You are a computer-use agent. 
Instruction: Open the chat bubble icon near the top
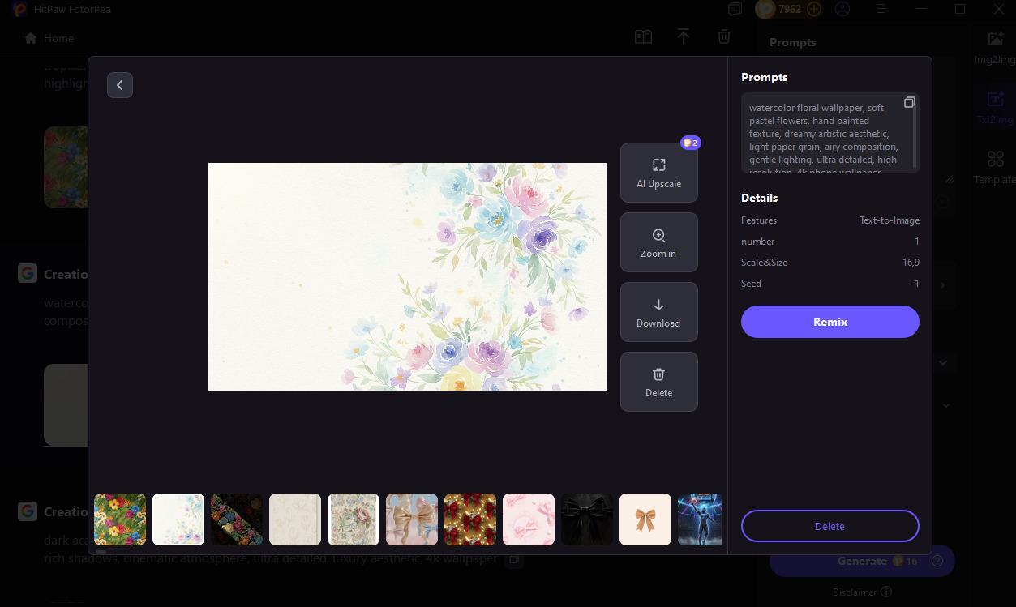[x=735, y=9]
